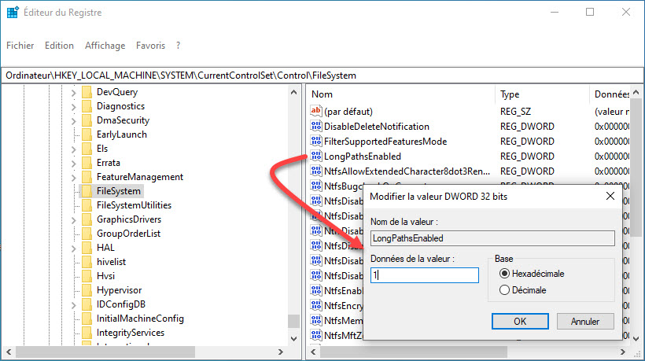Click the GraphicsDrivers folder icon
645x361 pixels.
[x=87, y=219]
